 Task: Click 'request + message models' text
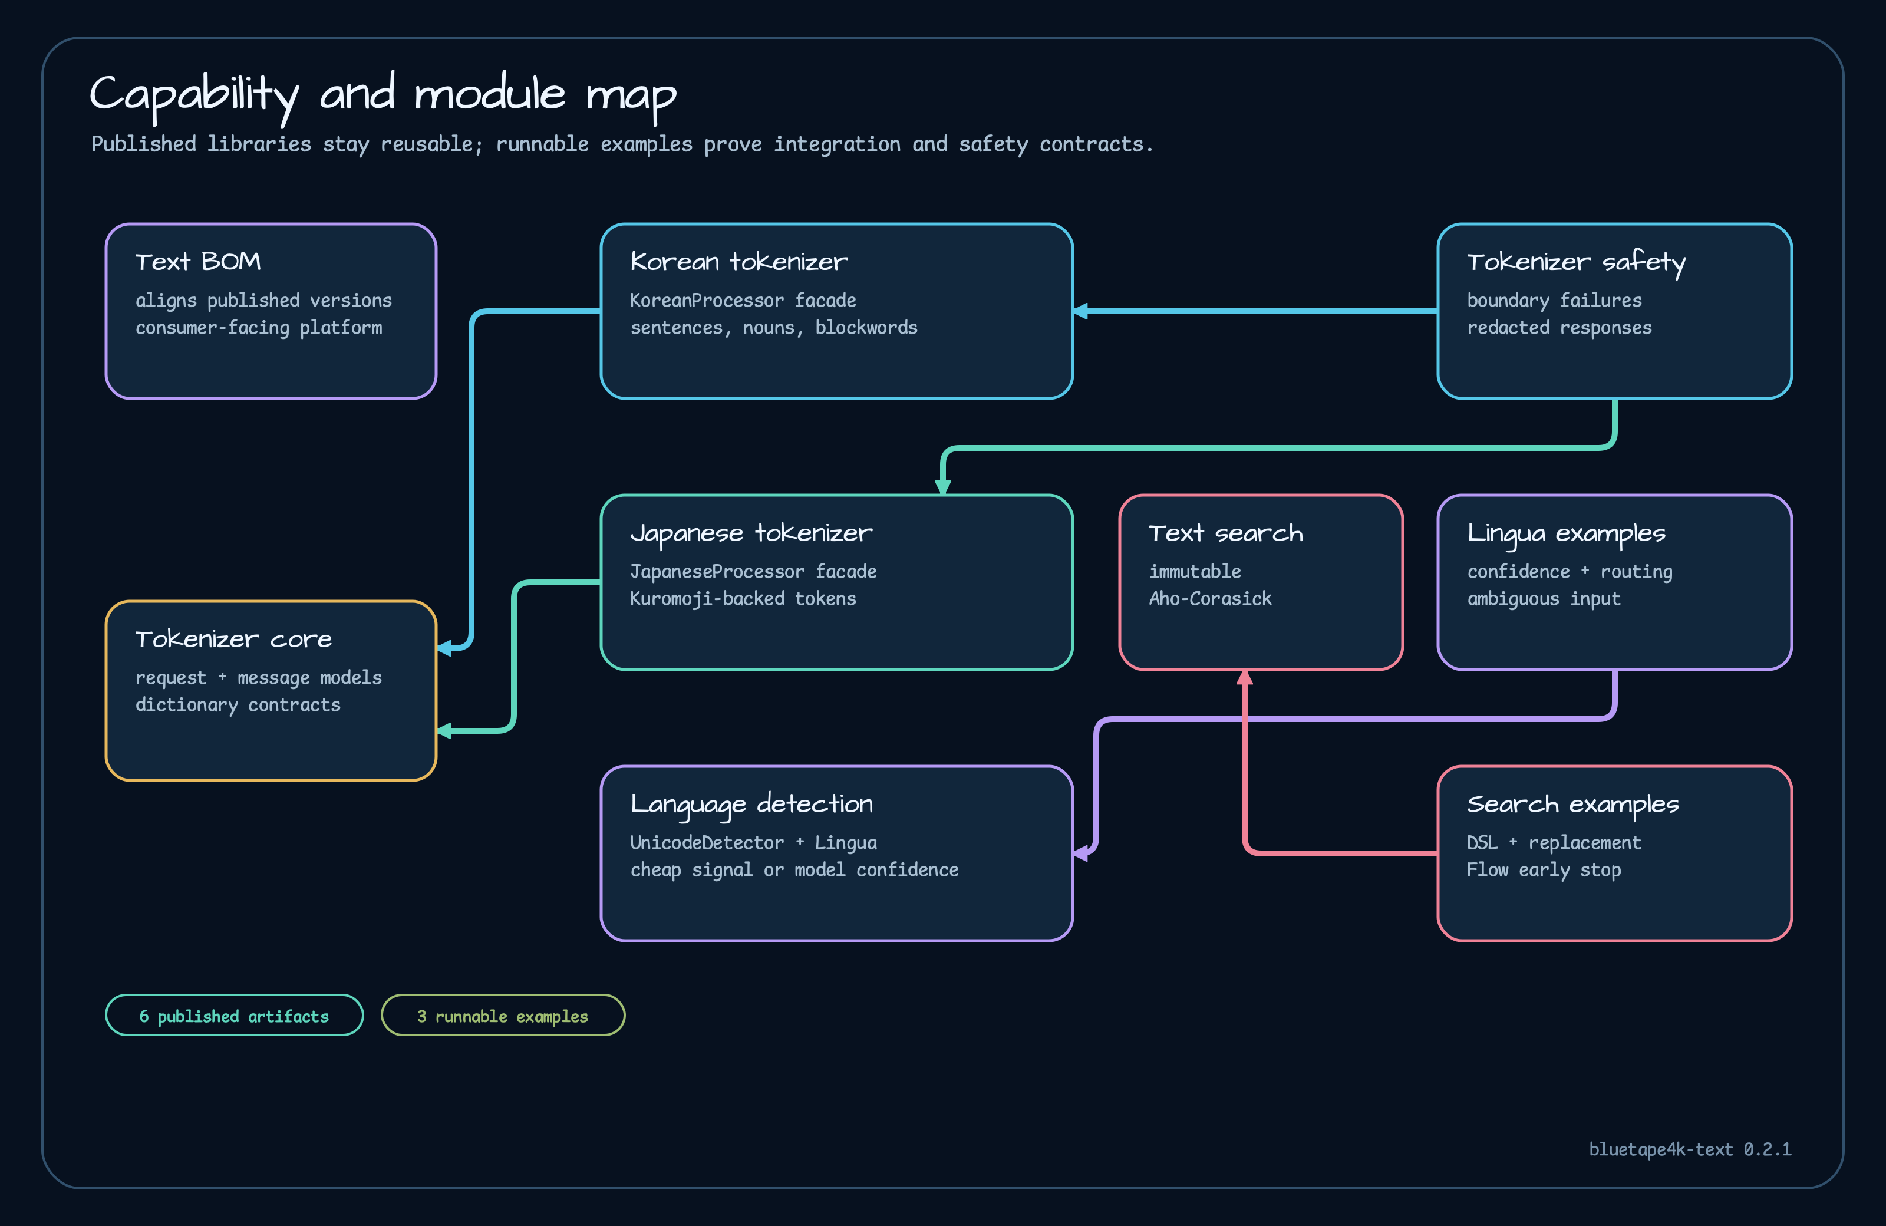[258, 678]
